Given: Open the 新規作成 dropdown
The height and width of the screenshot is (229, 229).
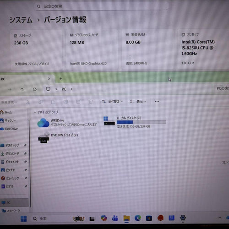Looking at the screenshot, I should 9,102.
